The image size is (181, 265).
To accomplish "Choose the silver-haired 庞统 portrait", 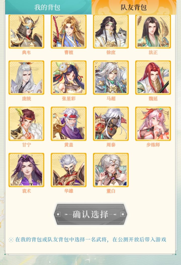I will [x=26, y=78].
